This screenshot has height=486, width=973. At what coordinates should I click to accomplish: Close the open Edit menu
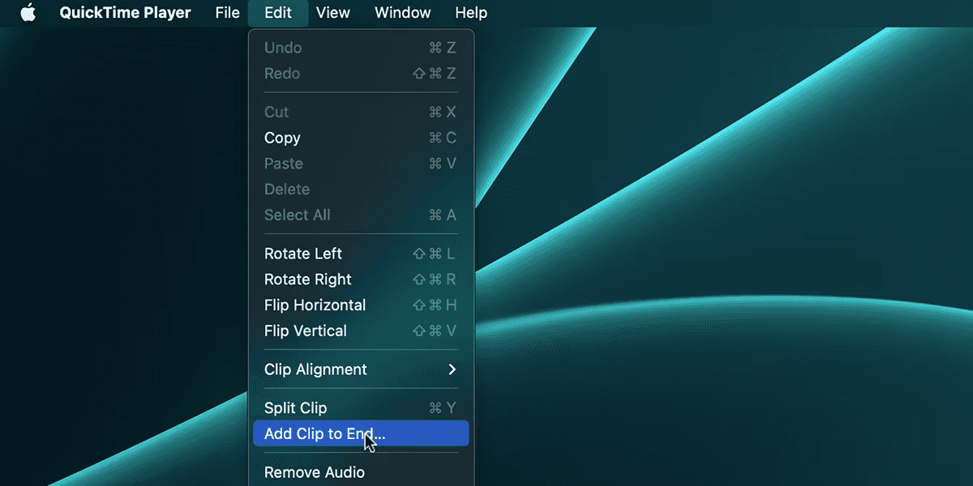[278, 13]
